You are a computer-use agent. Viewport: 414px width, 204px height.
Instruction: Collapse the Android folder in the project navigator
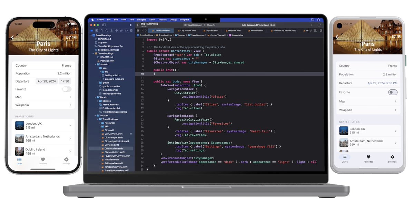point(95,65)
